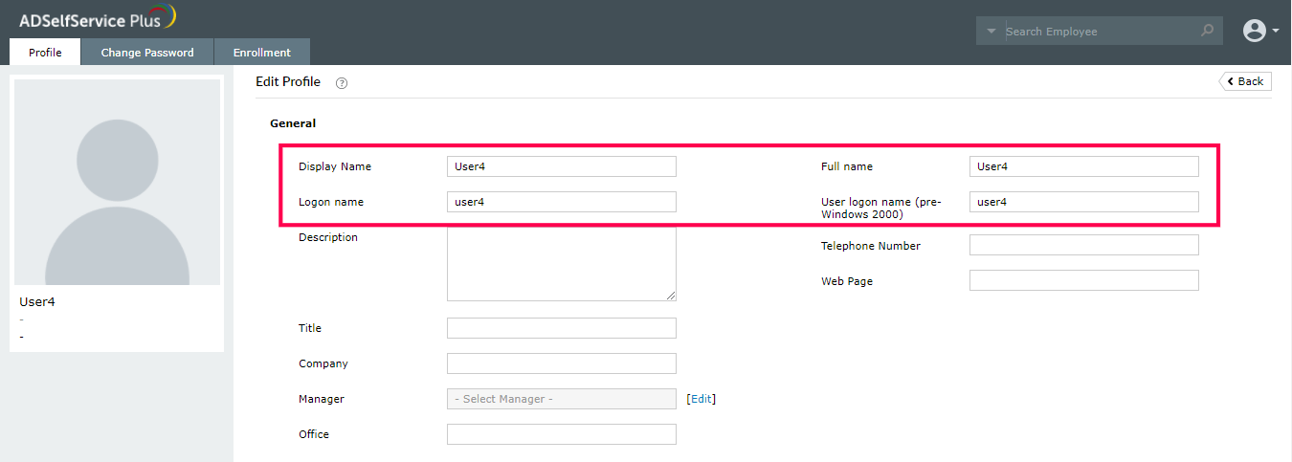Click the Company text field
The height and width of the screenshot is (462, 1292).
pos(561,363)
